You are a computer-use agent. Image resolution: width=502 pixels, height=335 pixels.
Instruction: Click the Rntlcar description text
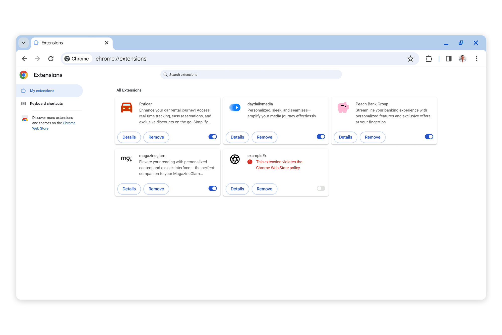pyautogui.click(x=175, y=116)
